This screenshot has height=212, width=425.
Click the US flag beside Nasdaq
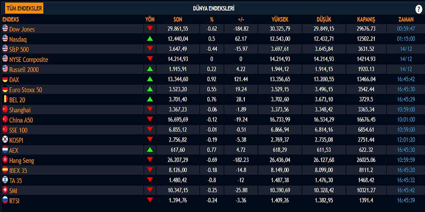pyautogui.click(x=5, y=38)
